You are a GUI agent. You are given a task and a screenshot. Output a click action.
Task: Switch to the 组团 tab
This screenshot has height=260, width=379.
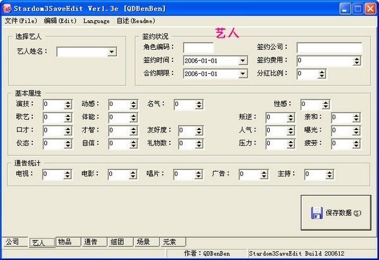[x=117, y=242]
